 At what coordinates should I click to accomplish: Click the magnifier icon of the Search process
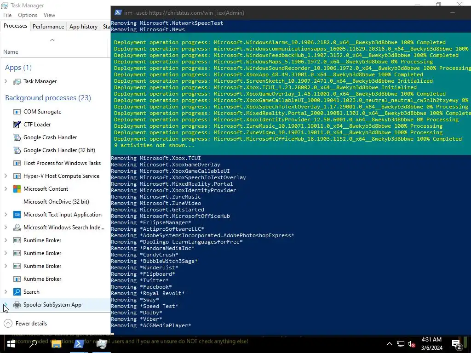[x=17, y=292]
